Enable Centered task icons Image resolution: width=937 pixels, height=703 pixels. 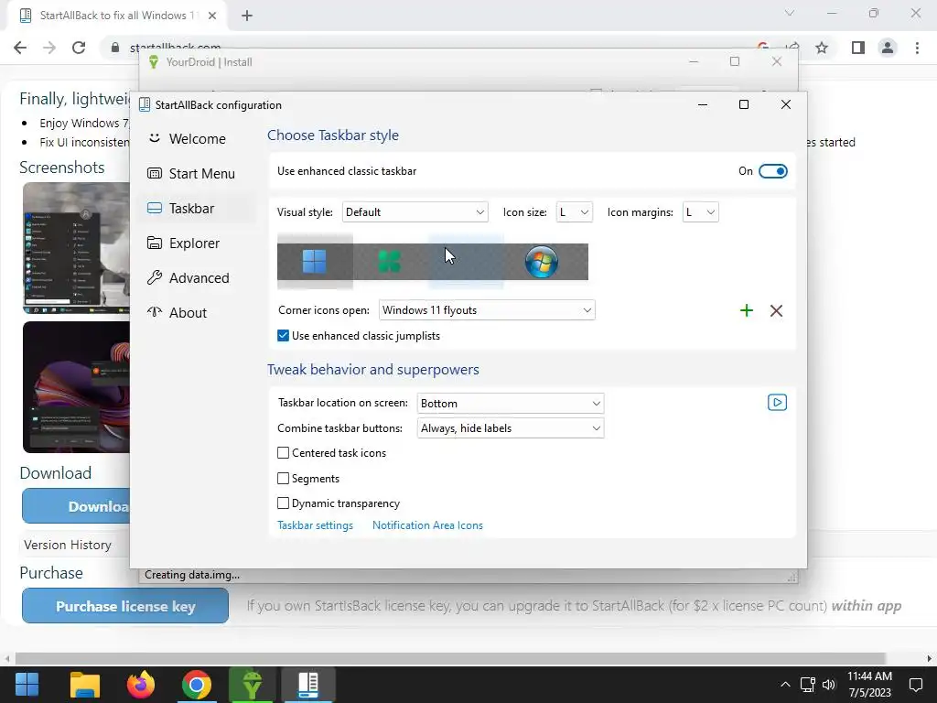pos(284,453)
